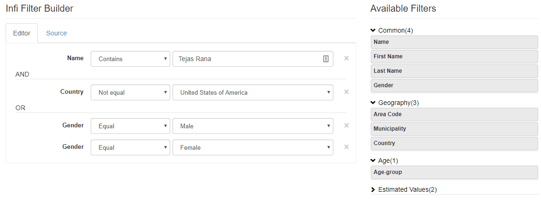This screenshot has width=541, height=209.
Task: Delete the Gender Male filter row
Action: point(346,125)
